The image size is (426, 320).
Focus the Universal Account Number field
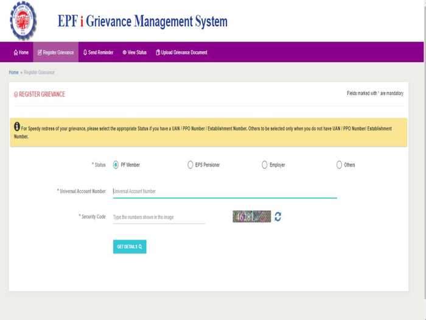point(225,191)
